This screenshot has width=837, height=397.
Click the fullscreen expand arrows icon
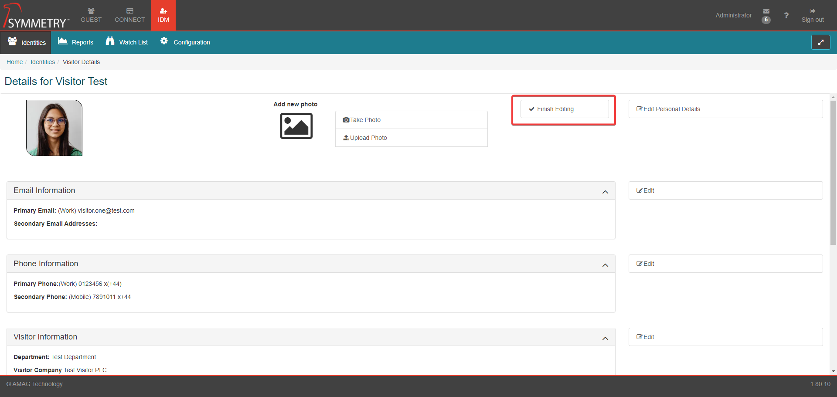(x=820, y=42)
